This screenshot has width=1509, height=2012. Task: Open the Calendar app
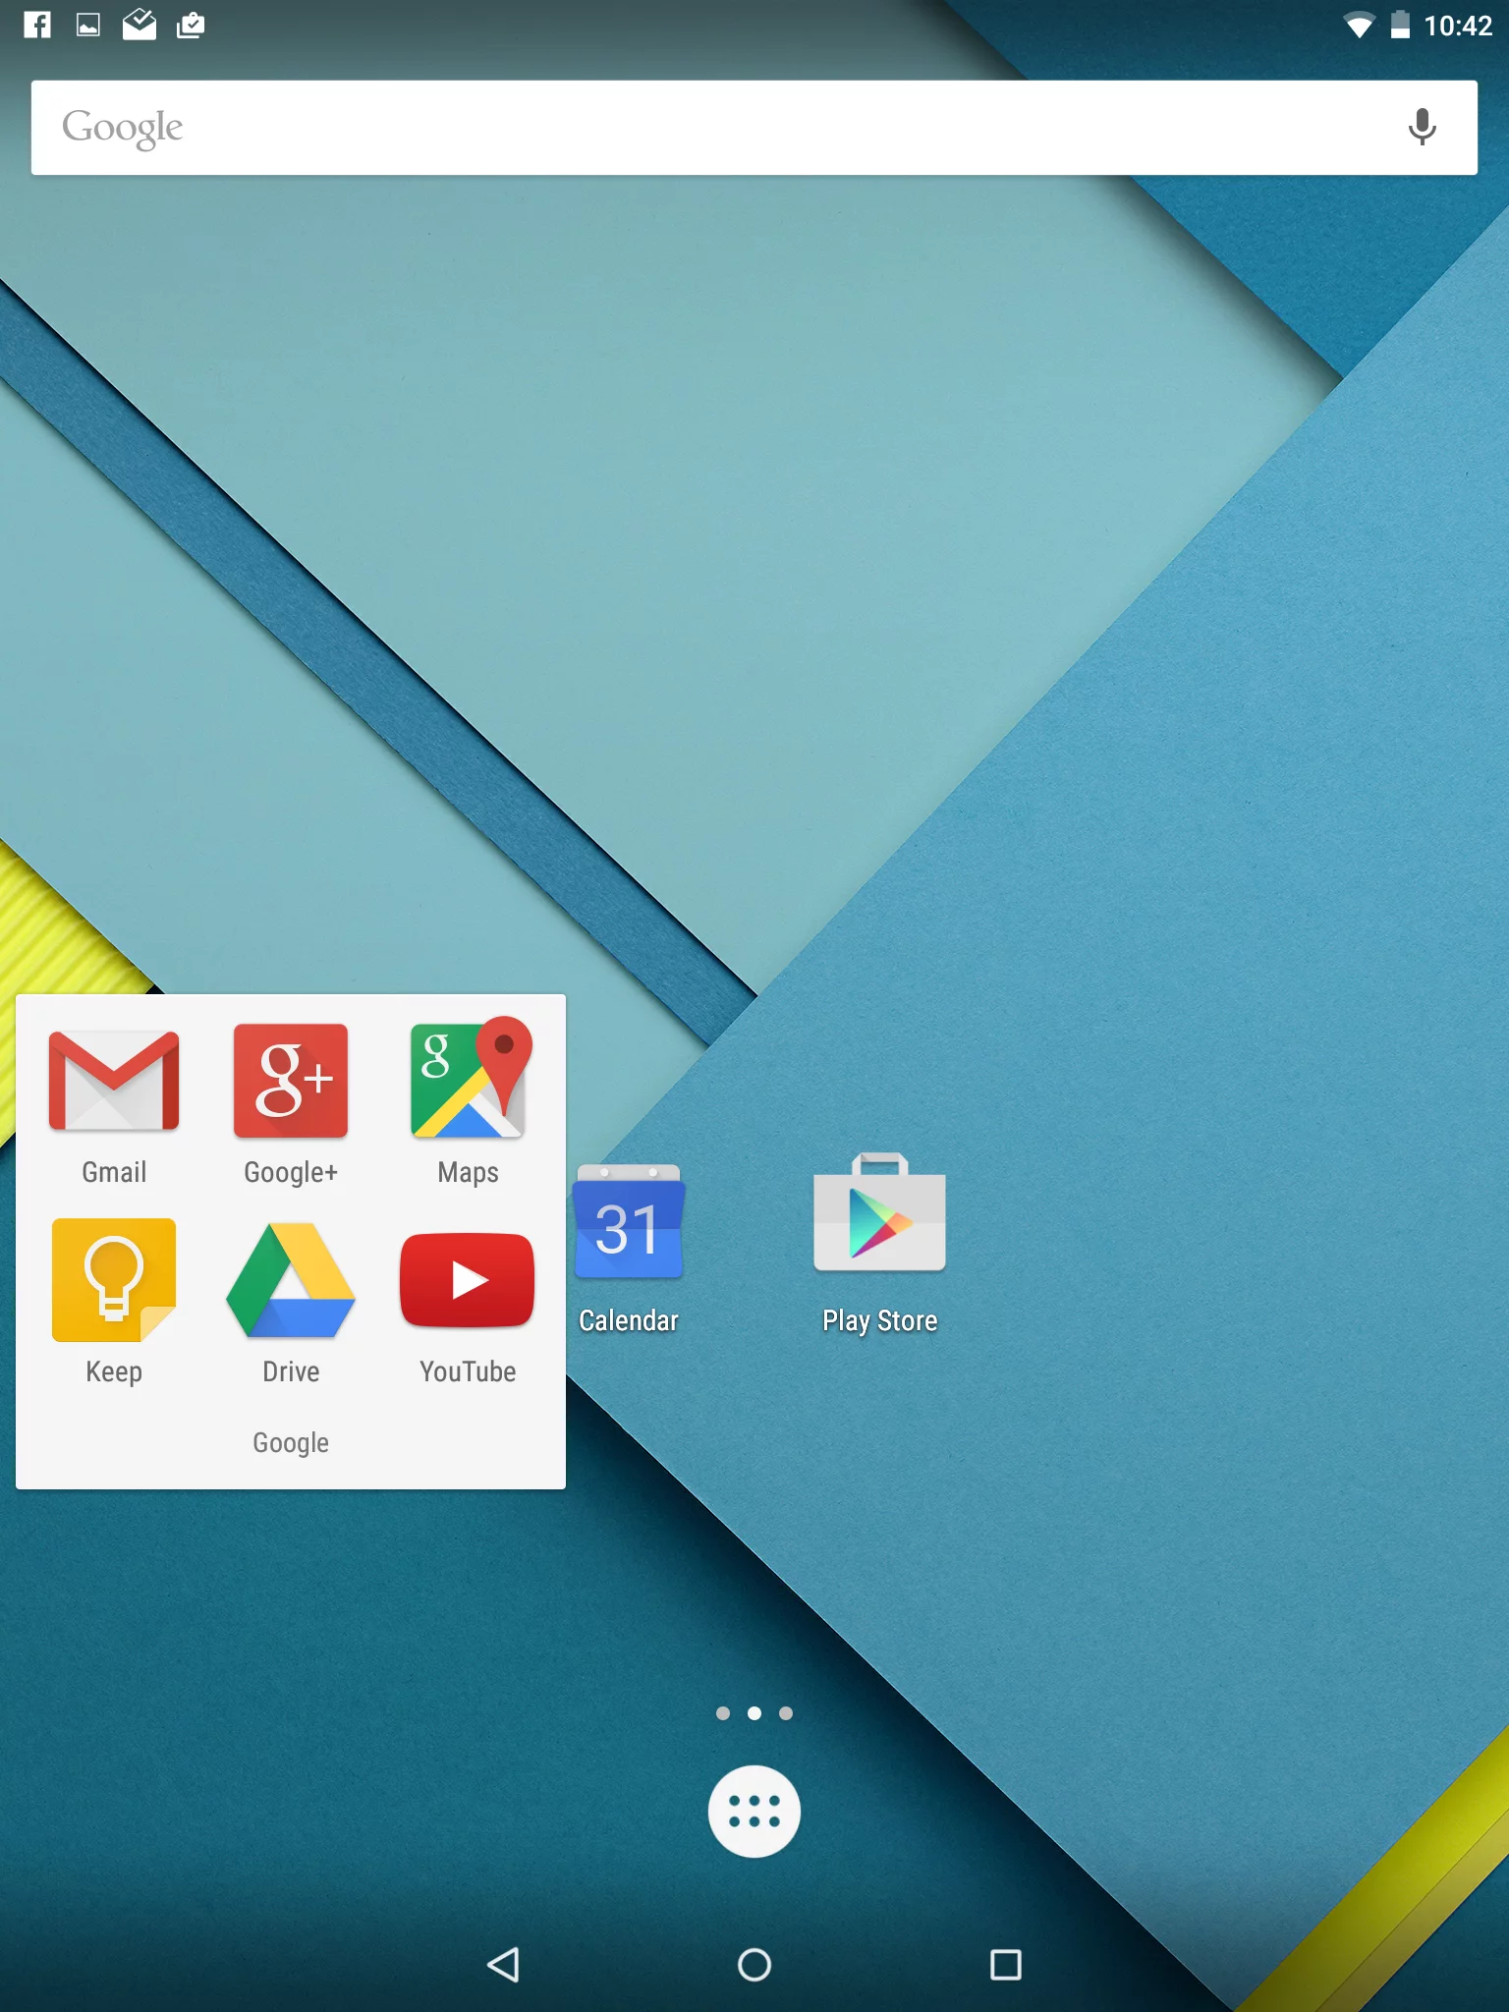(629, 1221)
